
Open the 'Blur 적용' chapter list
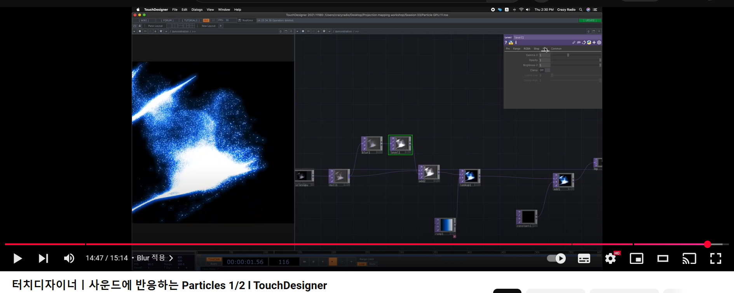pyautogui.click(x=154, y=258)
